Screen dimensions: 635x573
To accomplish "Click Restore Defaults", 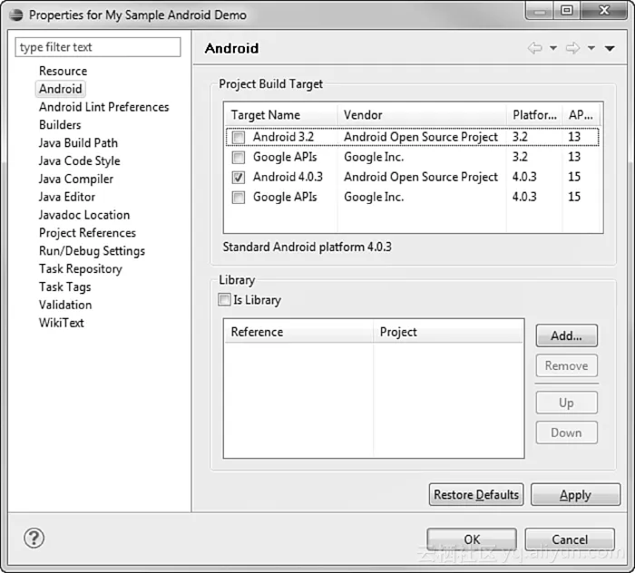I will coord(476,494).
